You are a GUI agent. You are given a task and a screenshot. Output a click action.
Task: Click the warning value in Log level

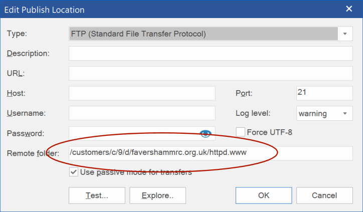coord(312,114)
